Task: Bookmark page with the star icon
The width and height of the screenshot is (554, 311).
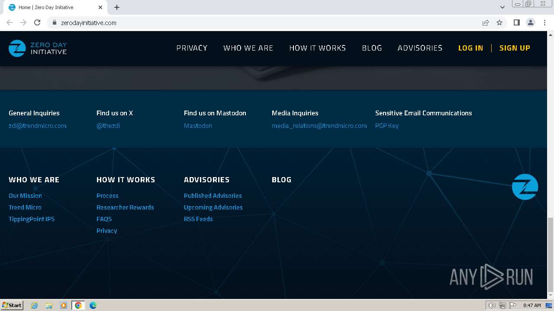Action: 499,22
